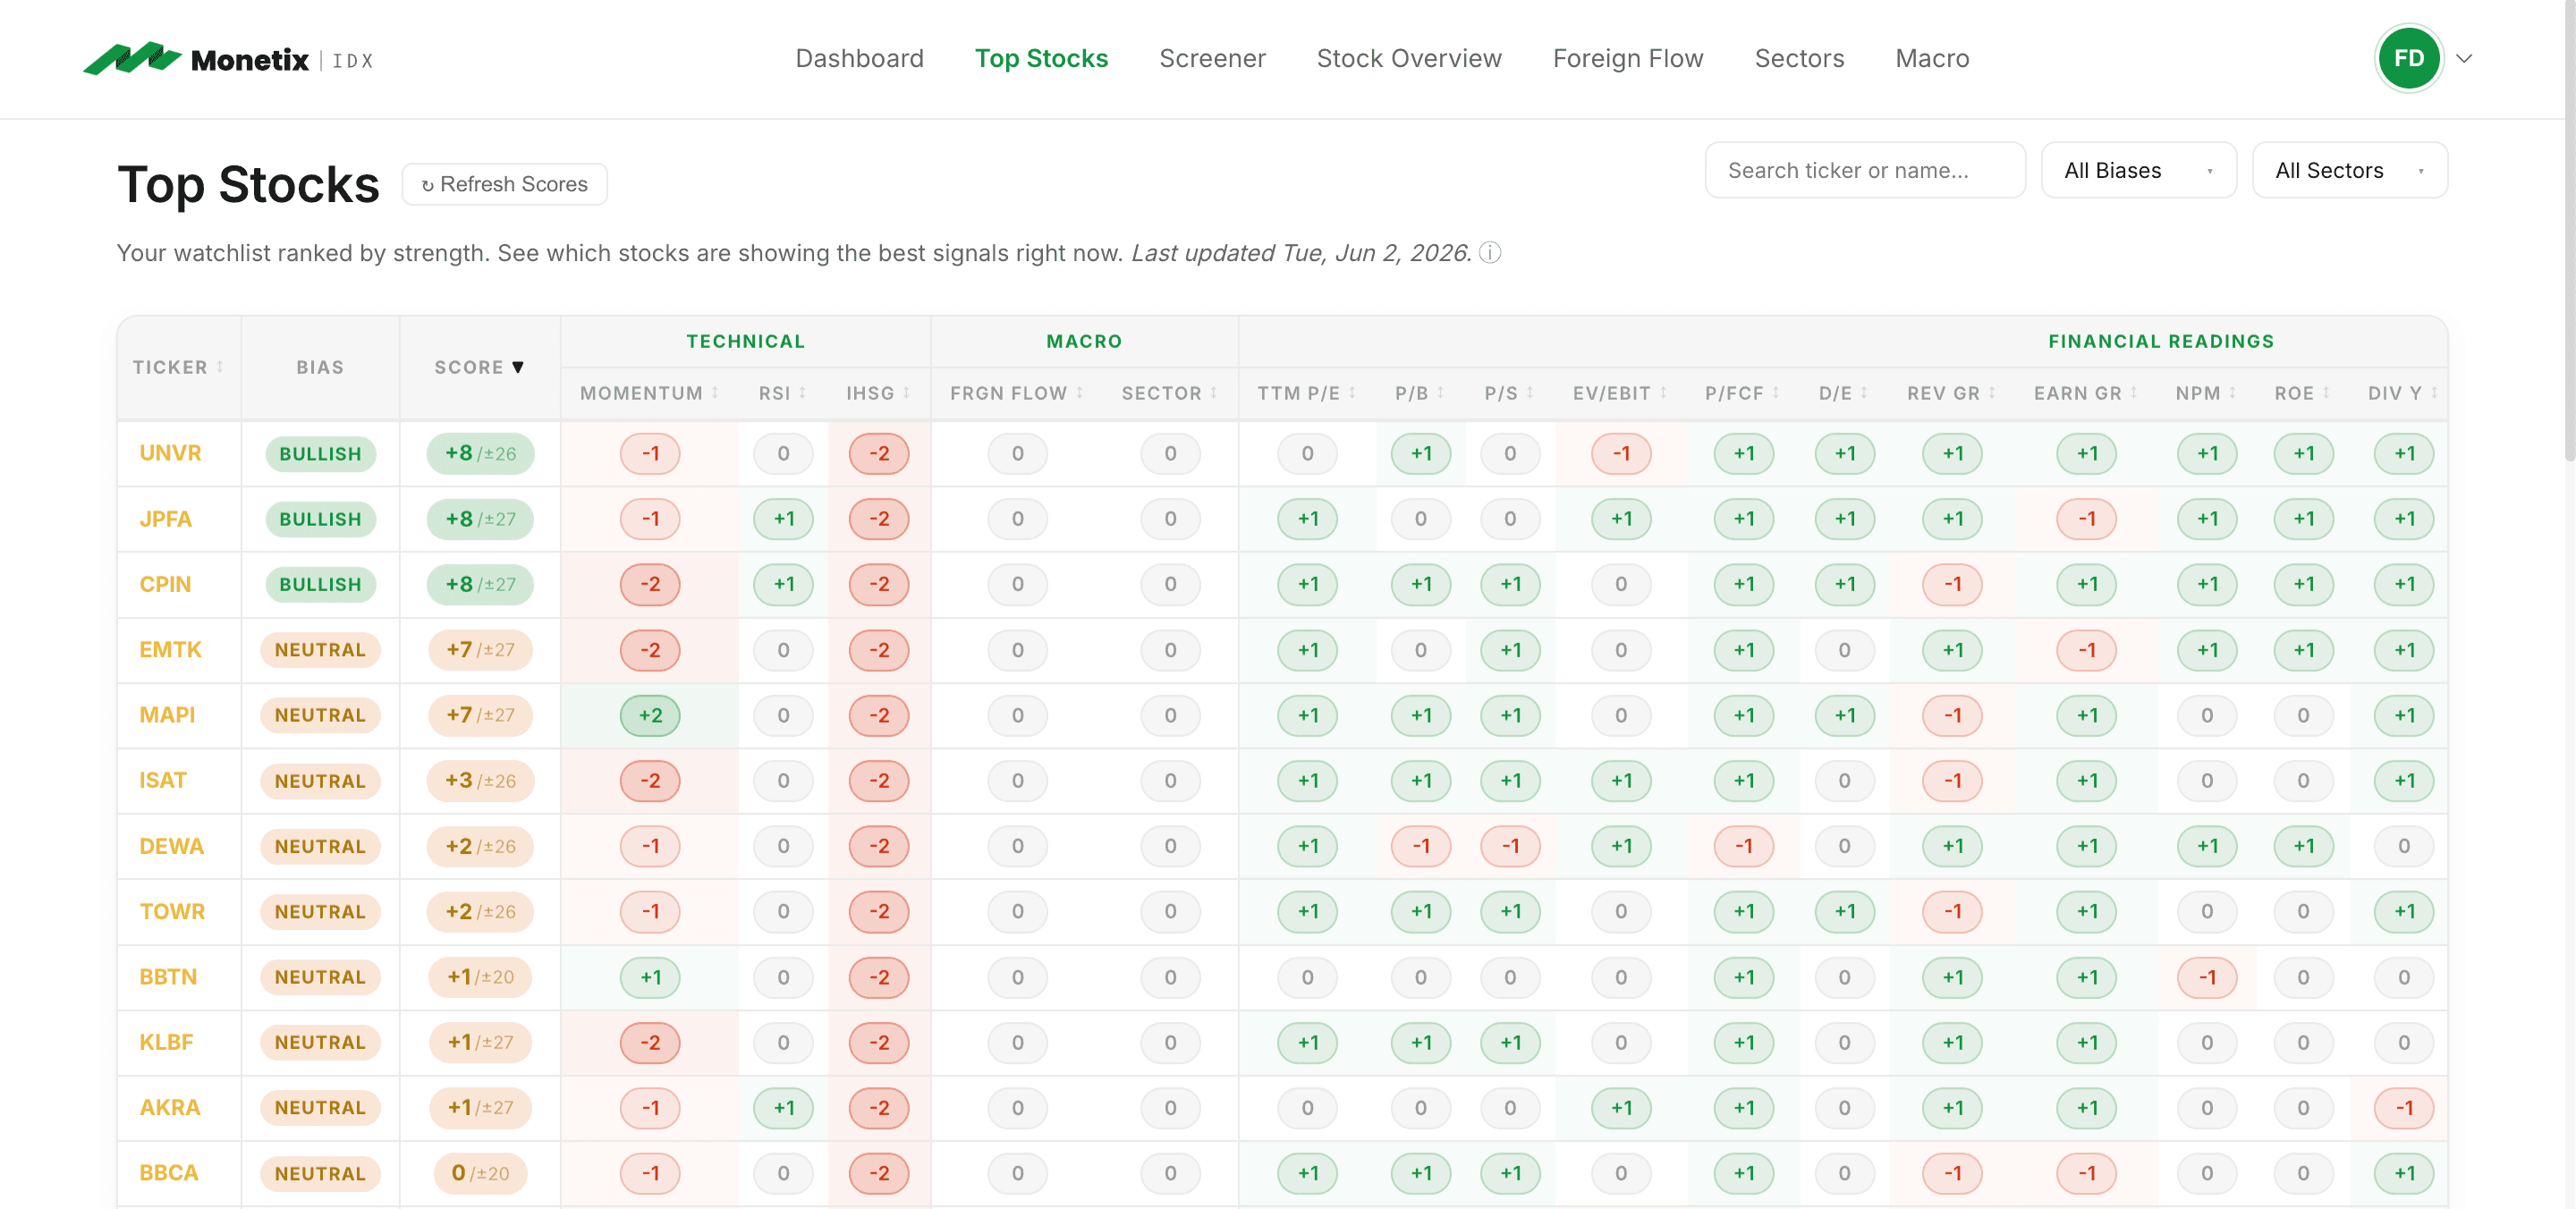Open the DEWA ticker link

(171, 846)
